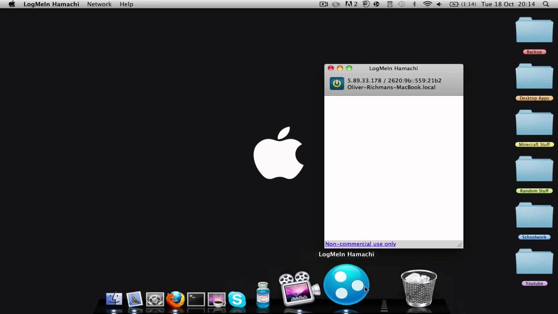Open the LogMeIn Hamachi app menu
558x314 pixels.
pyautogui.click(x=51, y=4)
